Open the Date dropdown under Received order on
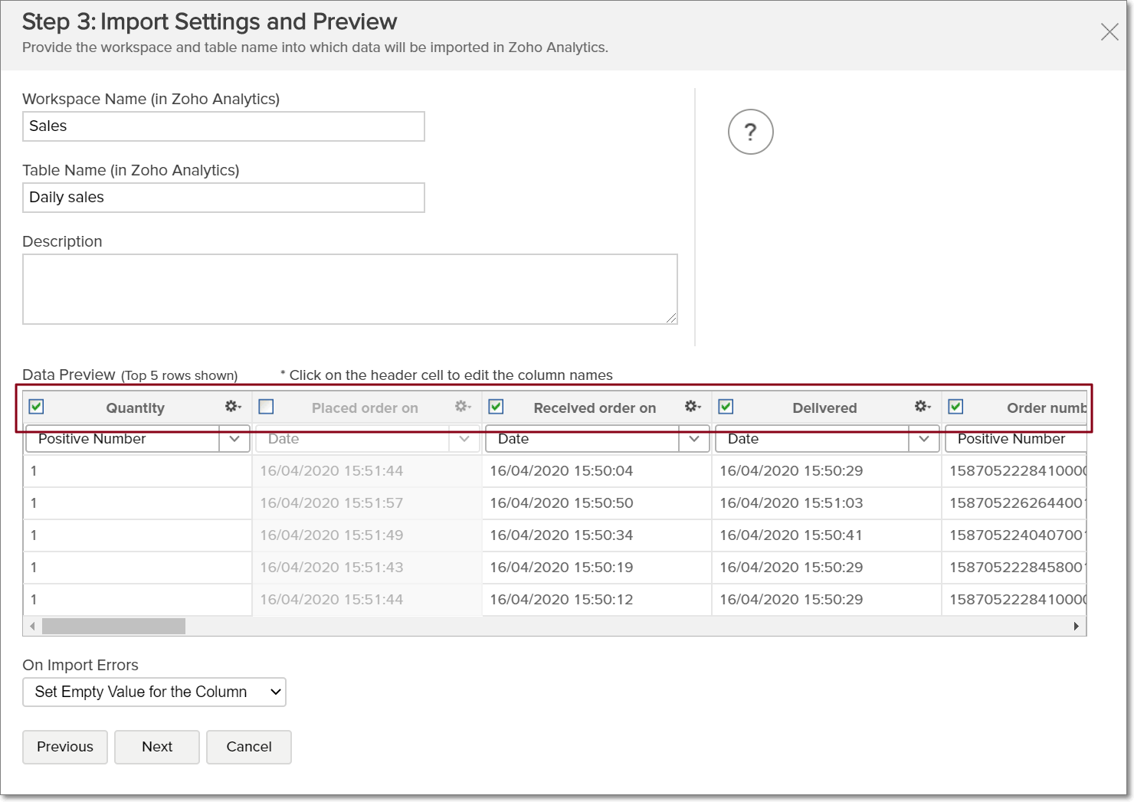The image size is (1134, 802). [x=694, y=439]
